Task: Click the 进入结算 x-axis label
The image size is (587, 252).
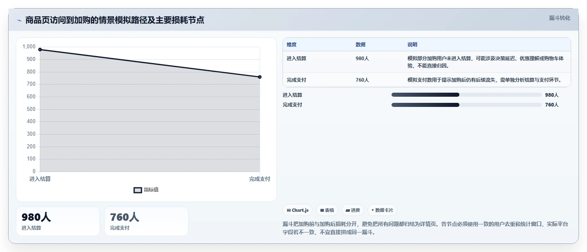Action: click(40, 179)
